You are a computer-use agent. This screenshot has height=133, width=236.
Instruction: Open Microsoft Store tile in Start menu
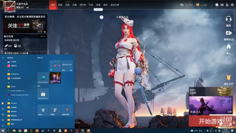click(x=43, y=94)
